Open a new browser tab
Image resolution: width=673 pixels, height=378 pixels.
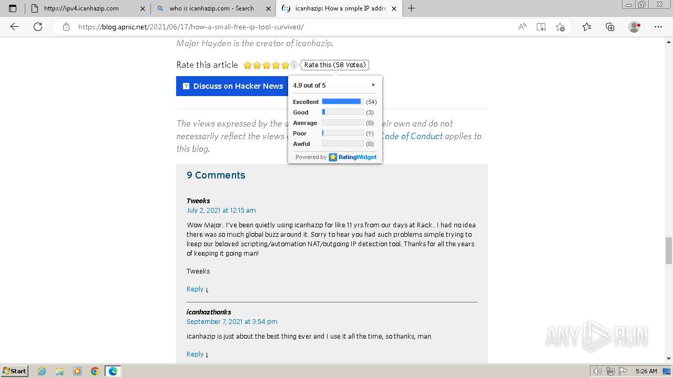[411, 8]
